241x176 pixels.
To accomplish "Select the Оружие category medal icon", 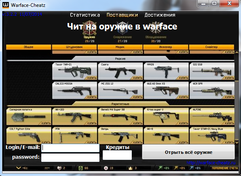I will 89,29.
